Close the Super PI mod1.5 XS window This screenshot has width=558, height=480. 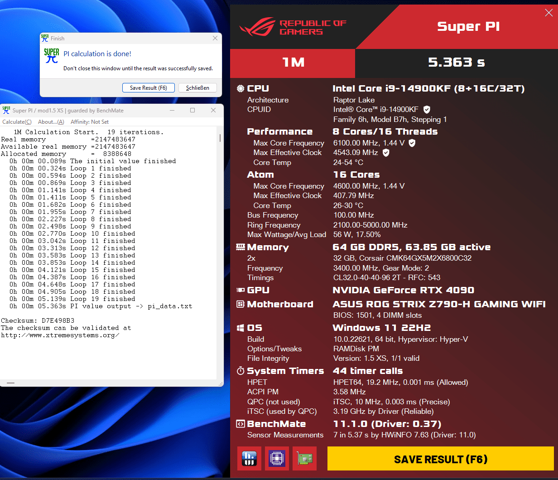pos(213,110)
